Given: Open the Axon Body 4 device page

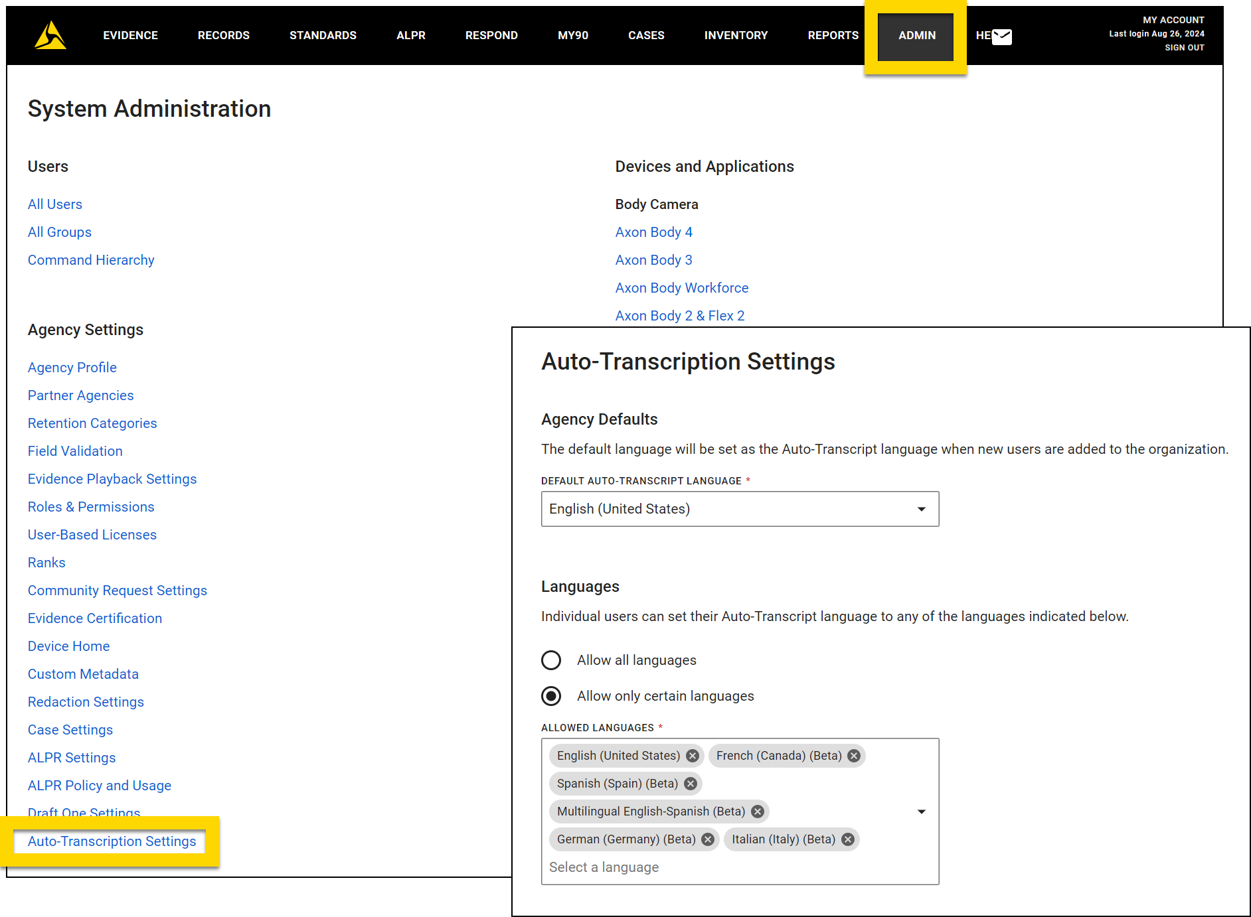Looking at the screenshot, I should [653, 232].
